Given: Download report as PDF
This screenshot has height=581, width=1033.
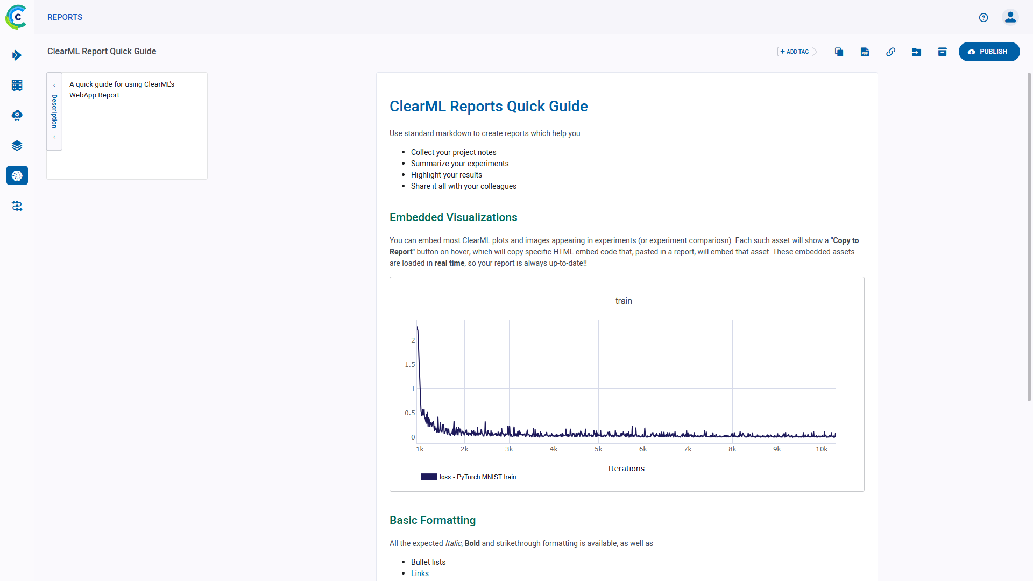Looking at the screenshot, I should [865, 52].
